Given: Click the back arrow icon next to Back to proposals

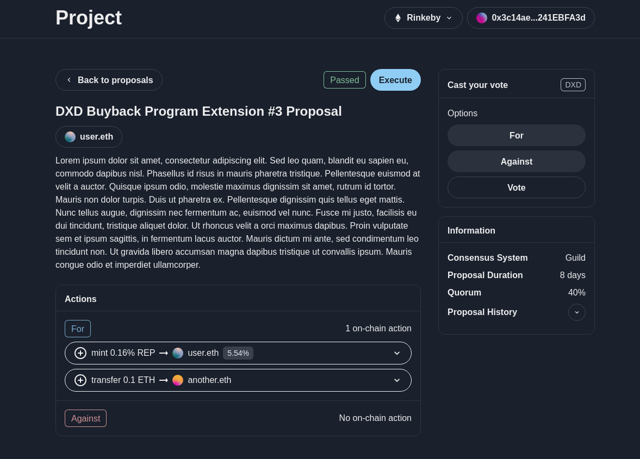Looking at the screenshot, I should point(69,80).
